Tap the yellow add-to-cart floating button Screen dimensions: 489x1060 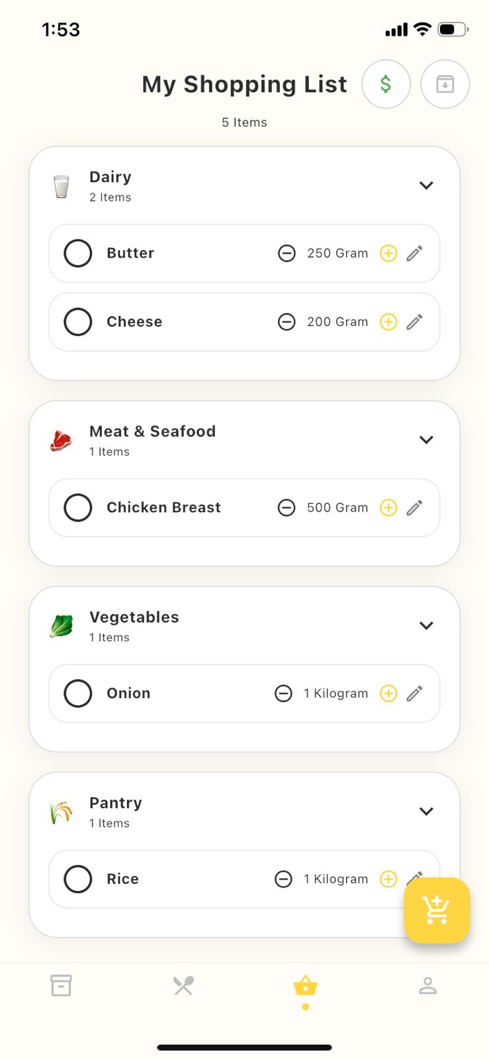click(437, 910)
